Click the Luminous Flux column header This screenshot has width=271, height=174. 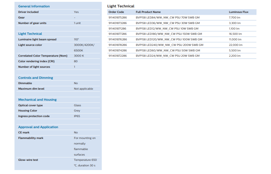click(239, 12)
